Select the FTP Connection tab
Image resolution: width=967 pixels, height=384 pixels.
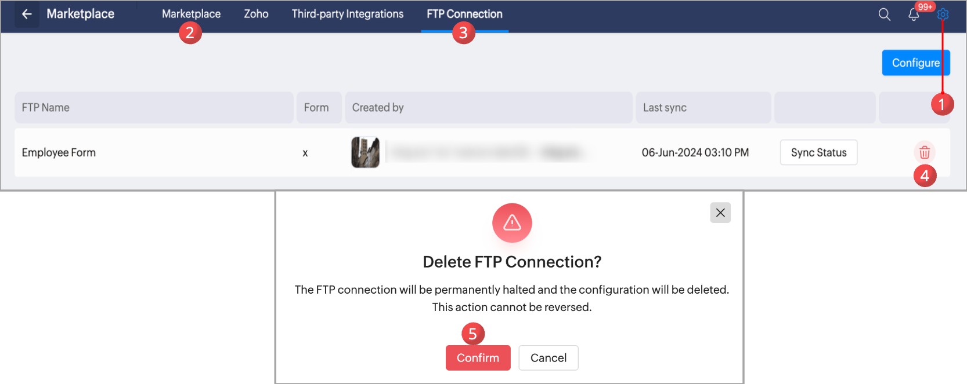coord(464,14)
